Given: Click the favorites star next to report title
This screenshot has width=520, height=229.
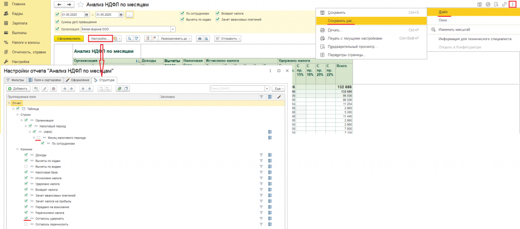Looking at the screenshot, I should 80,5.
